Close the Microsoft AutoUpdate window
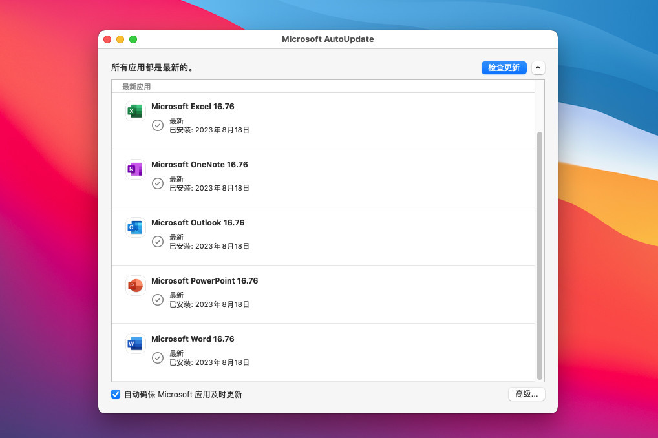 point(107,39)
